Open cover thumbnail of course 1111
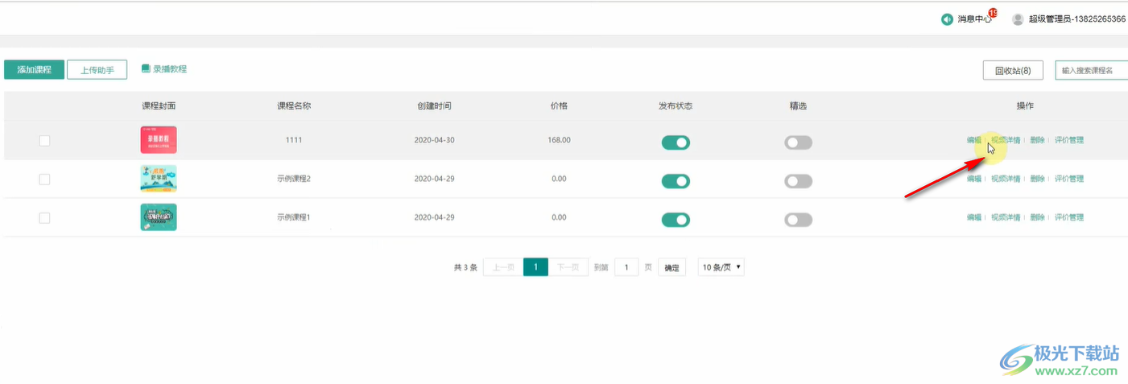This screenshot has height=384, width=1128. pyautogui.click(x=158, y=140)
